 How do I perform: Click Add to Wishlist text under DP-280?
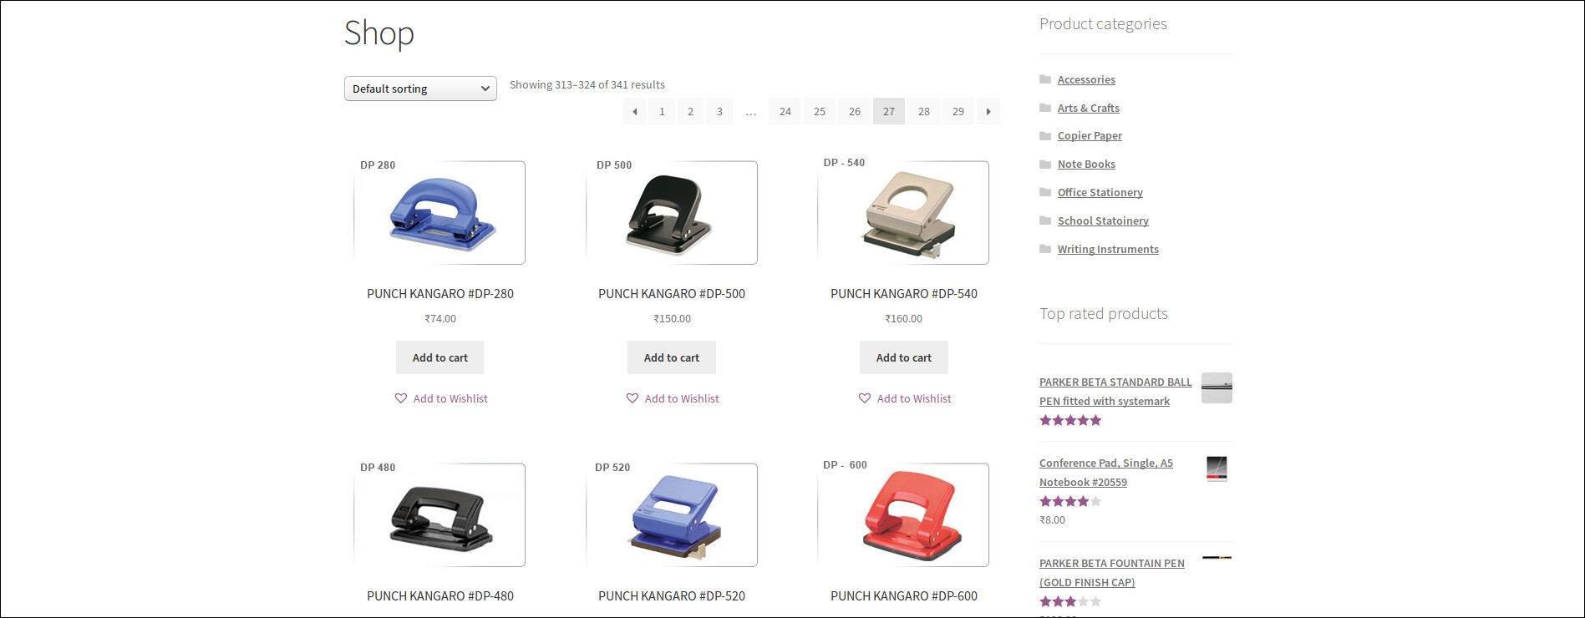pyautogui.click(x=450, y=399)
